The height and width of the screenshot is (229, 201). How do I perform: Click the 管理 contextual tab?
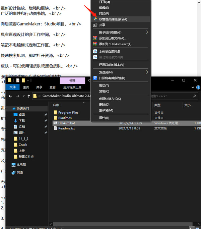(x=72, y=81)
